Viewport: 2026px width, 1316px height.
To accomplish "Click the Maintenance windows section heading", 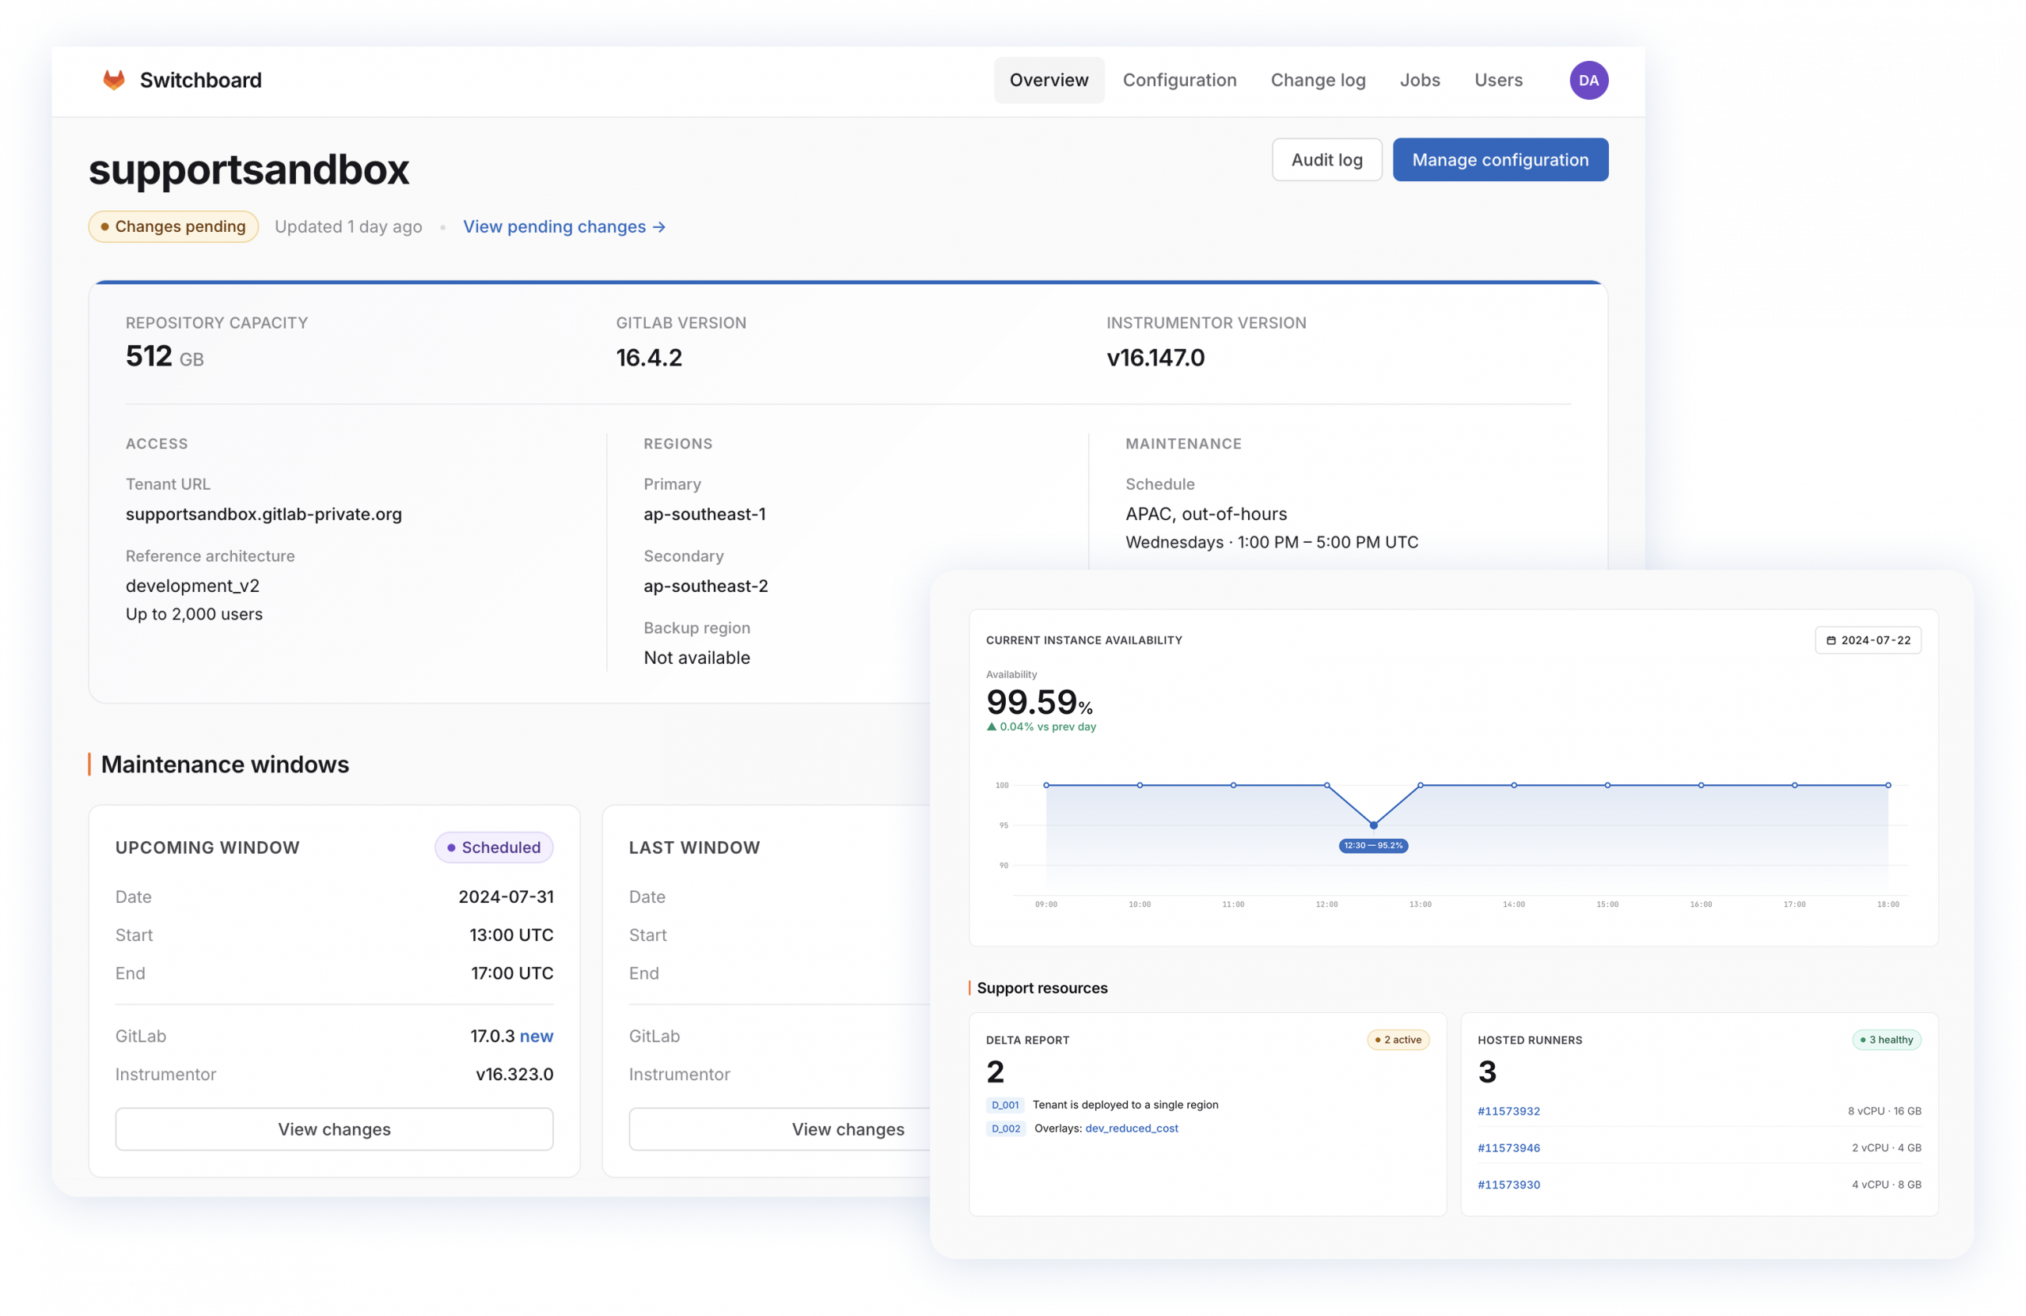I will [225, 764].
